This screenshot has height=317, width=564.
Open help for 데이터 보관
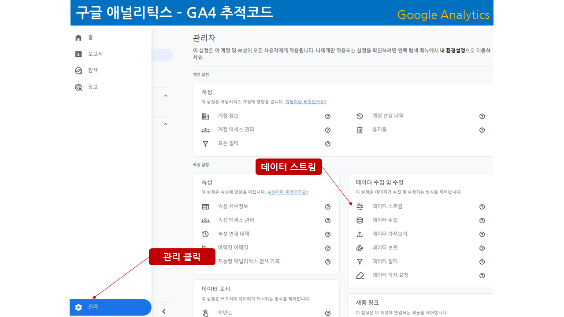click(482, 248)
